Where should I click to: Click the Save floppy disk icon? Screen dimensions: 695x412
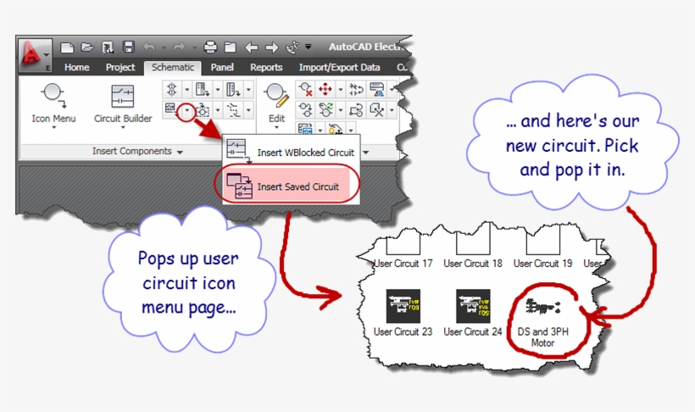(129, 47)
